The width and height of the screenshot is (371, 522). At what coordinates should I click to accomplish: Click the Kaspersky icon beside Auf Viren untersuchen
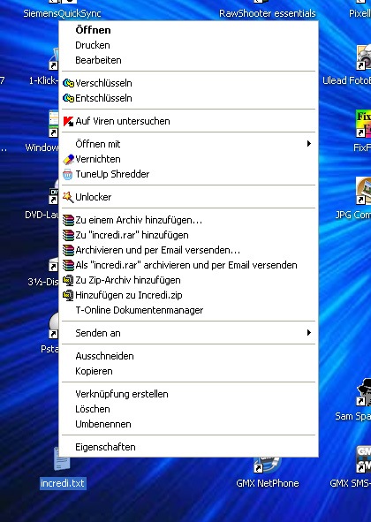[x=68, y=121]
